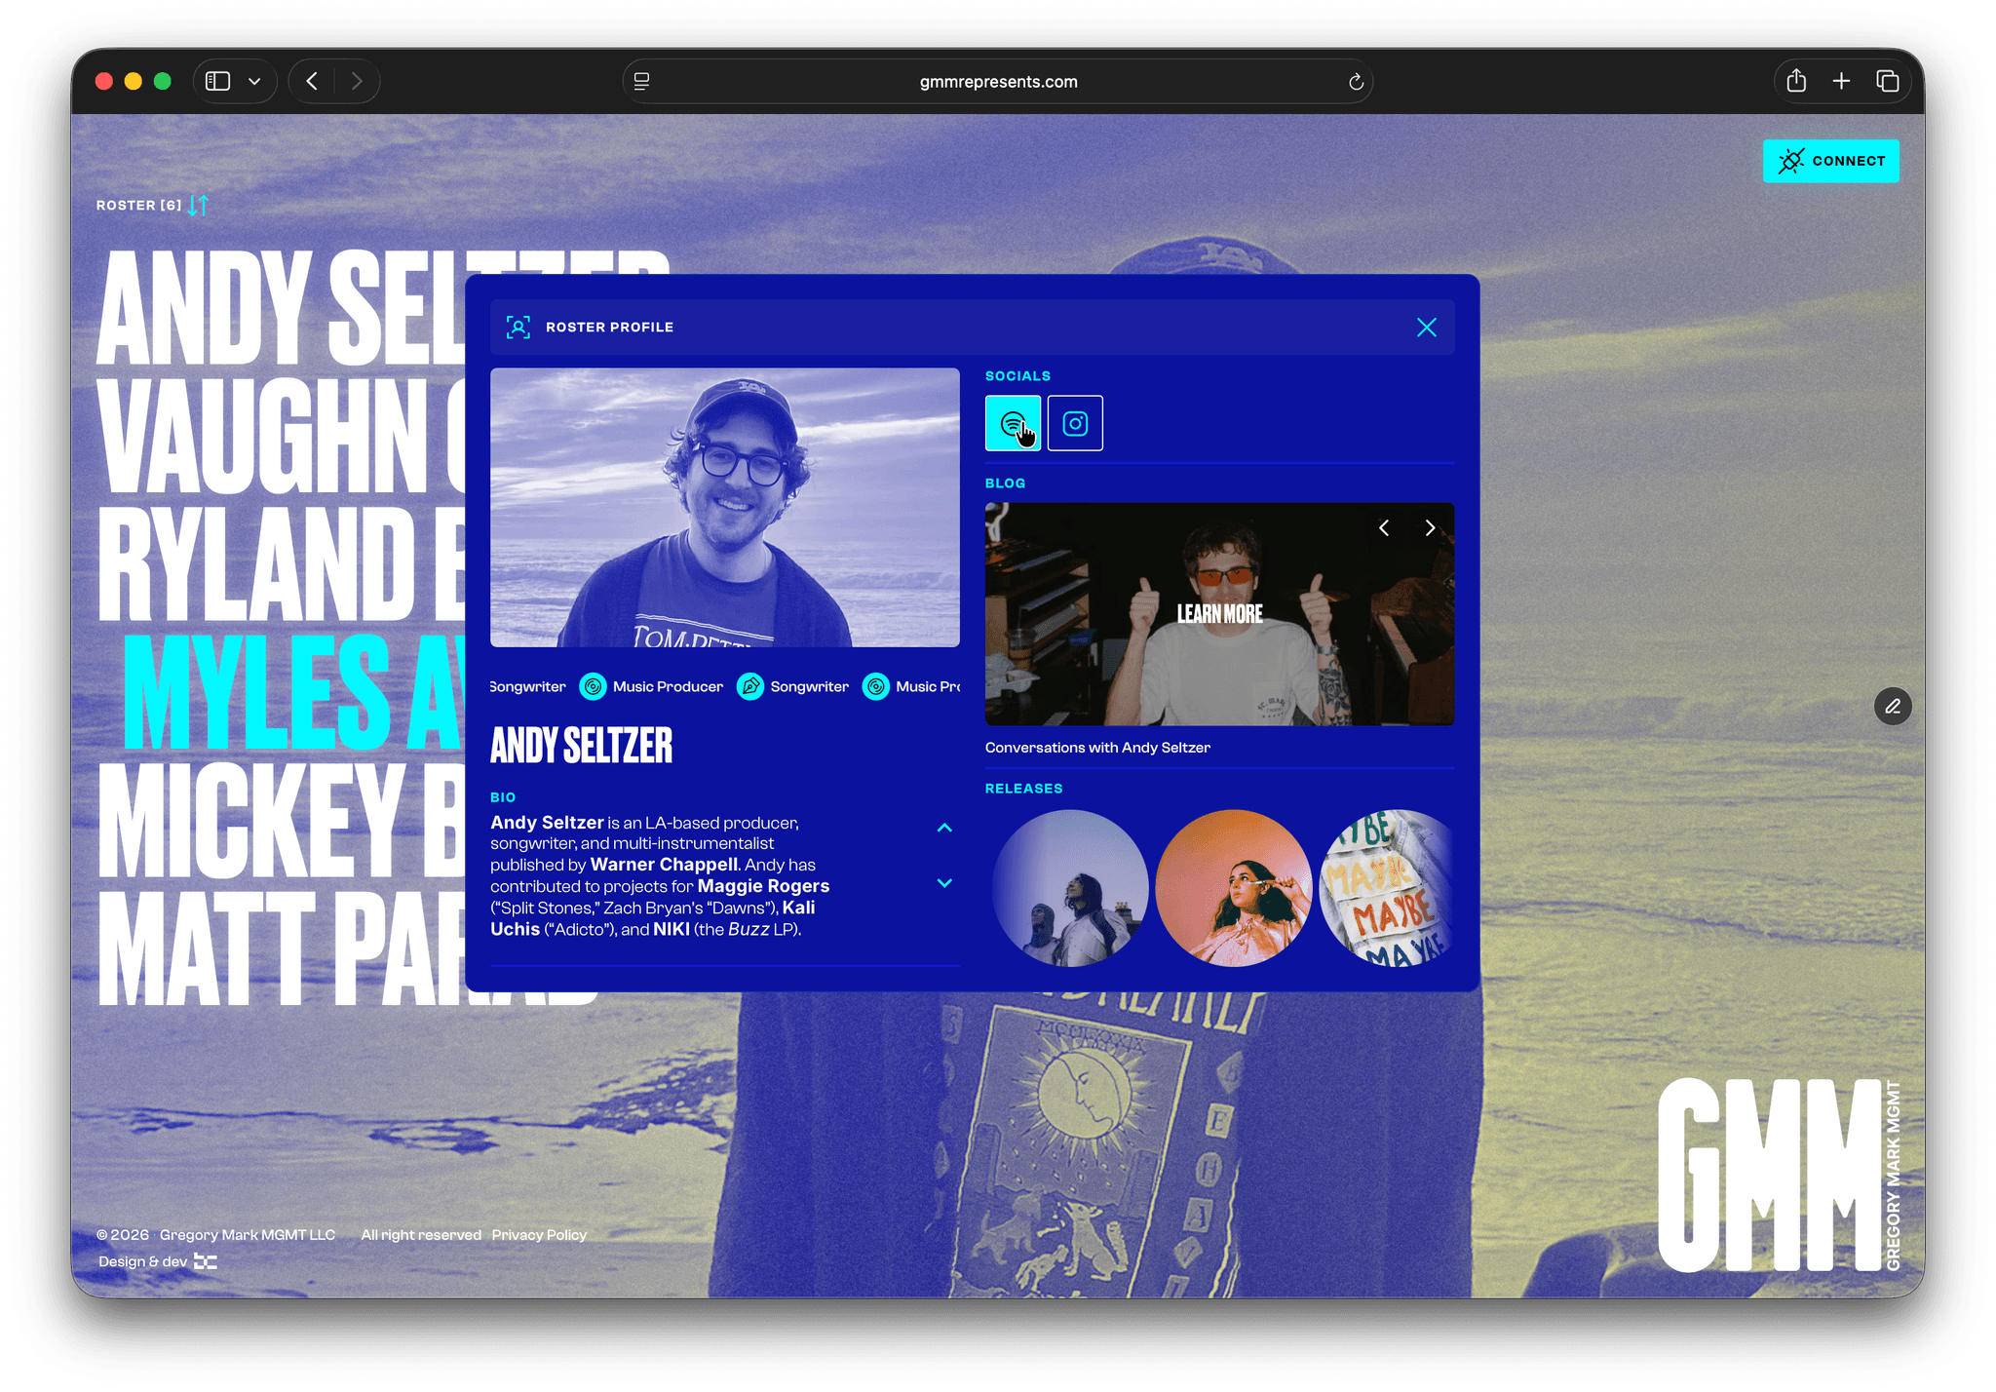Toggle the Safari sidebar
Screen dimensions: 1996x1392
(x=218, y=81)
